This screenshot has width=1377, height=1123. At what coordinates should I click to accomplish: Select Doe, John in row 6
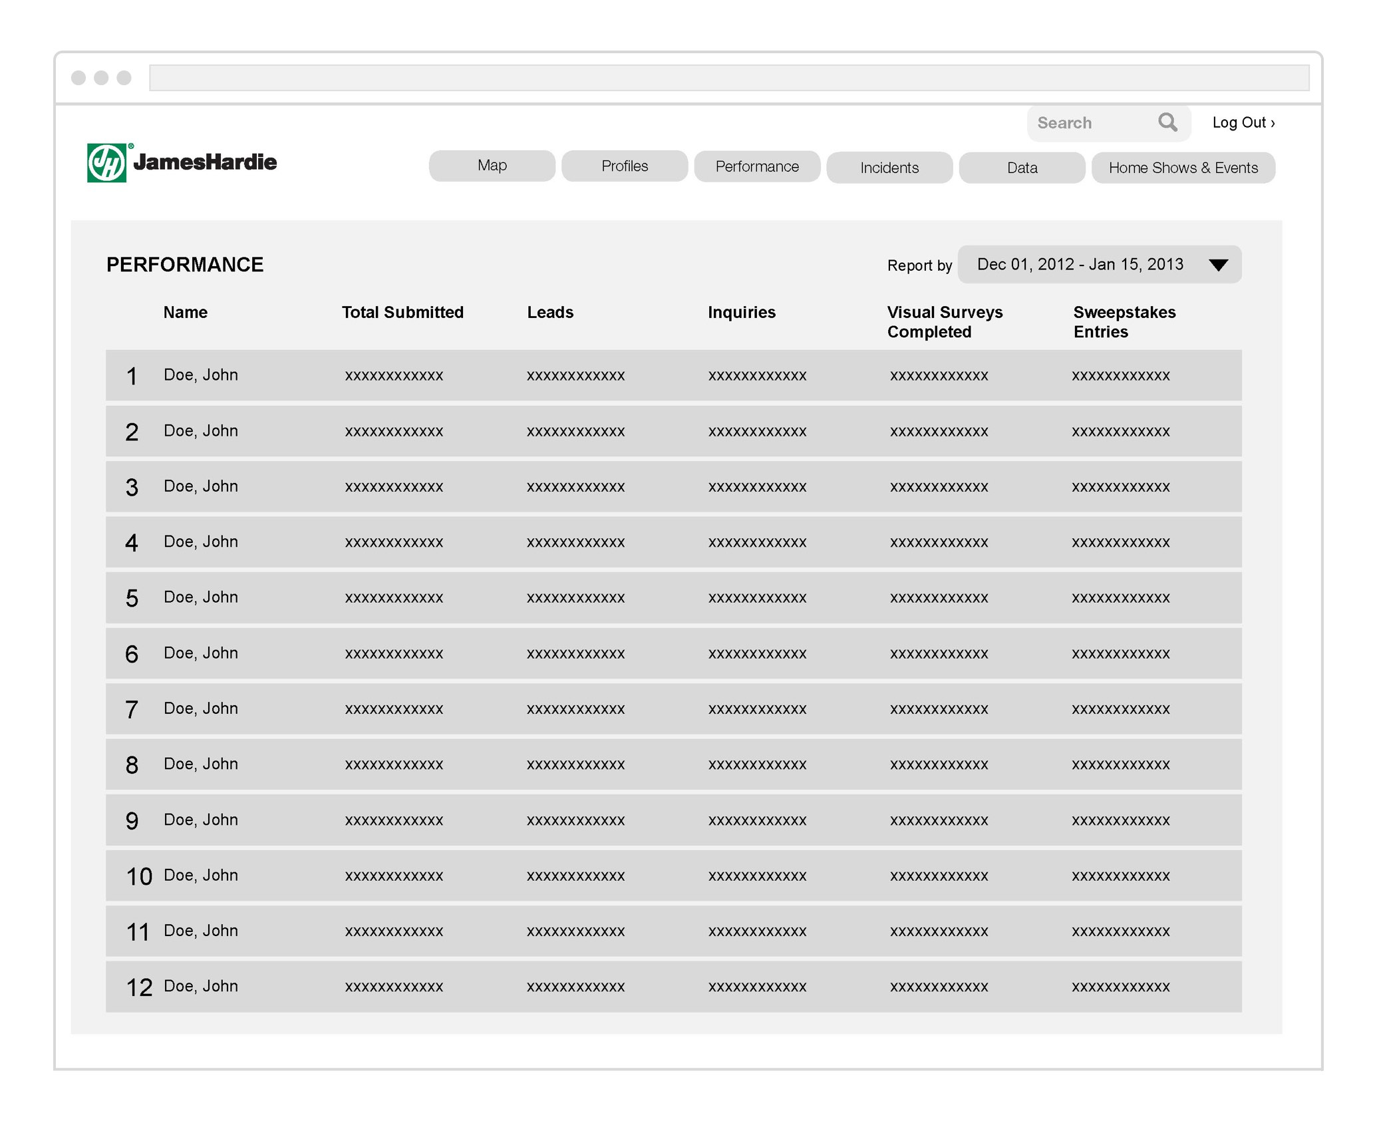[x=201, y=653]
